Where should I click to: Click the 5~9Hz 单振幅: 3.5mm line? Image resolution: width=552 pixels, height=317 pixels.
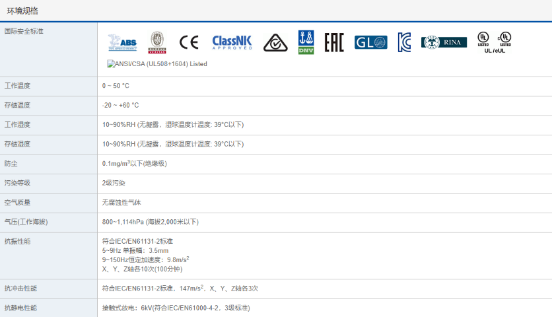click(135, 250)
